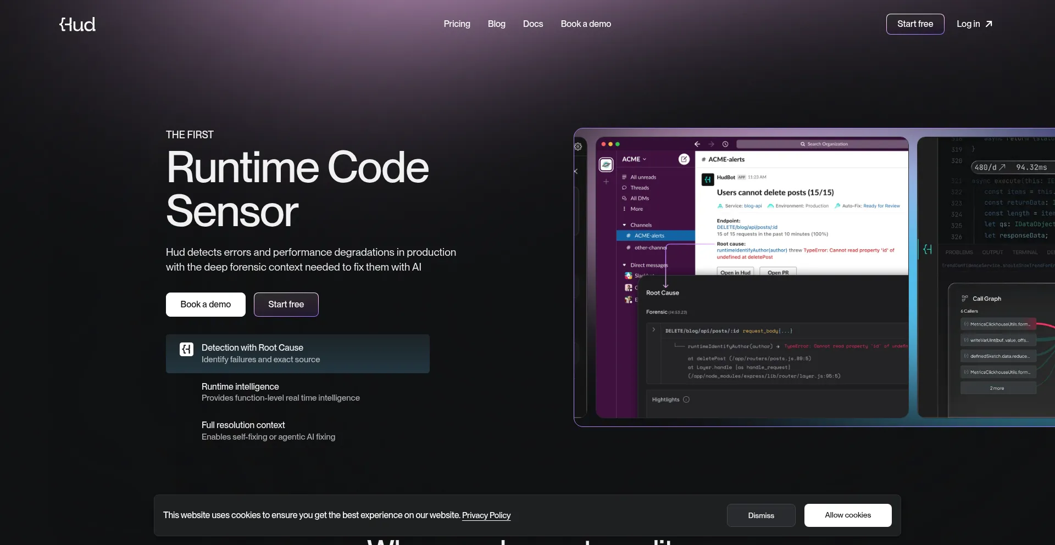Select the Full resolution context feature
The image size is (1055, 545).
298,431
